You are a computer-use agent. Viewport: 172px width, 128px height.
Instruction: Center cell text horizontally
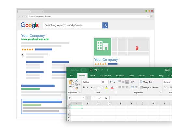123,87
